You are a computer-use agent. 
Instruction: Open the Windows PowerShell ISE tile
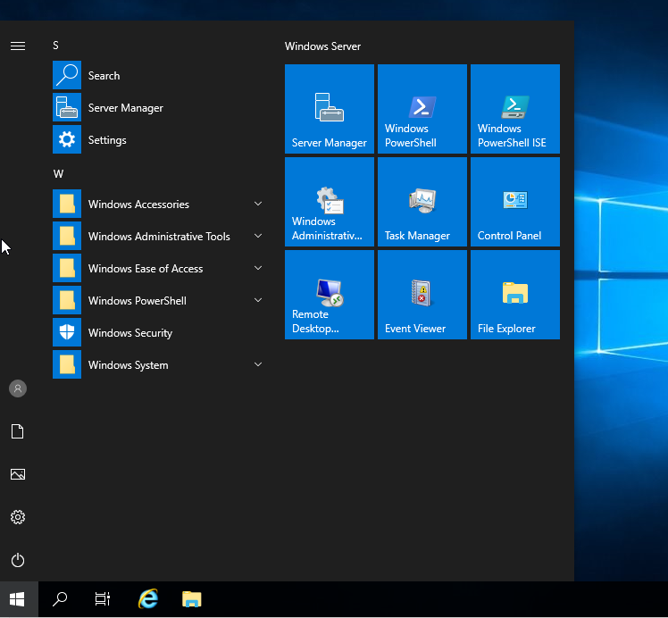point(515,109)
